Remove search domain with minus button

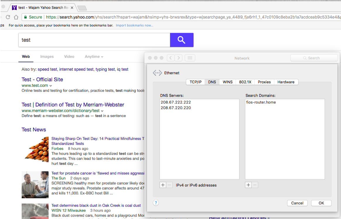tap(255, 185)
